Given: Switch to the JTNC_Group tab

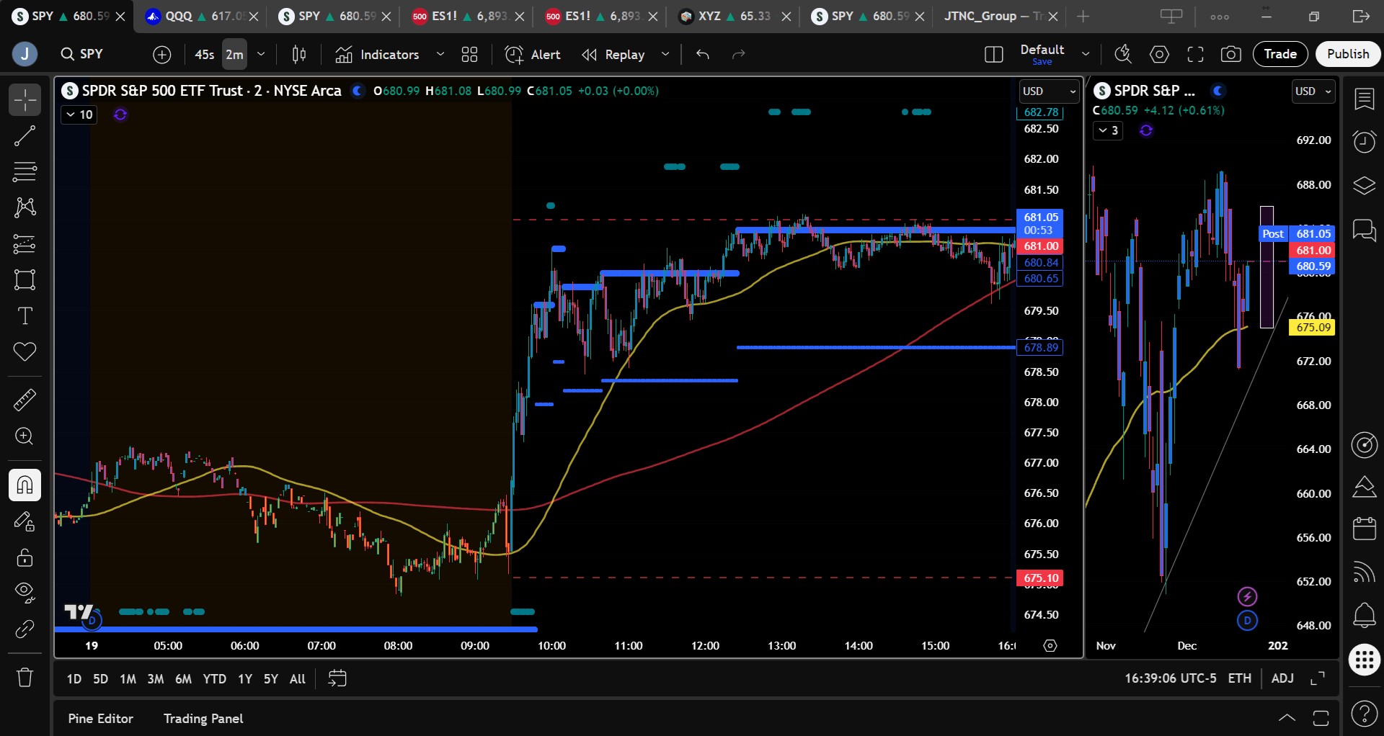Looking at the screenshot, I should (1001, 16).
